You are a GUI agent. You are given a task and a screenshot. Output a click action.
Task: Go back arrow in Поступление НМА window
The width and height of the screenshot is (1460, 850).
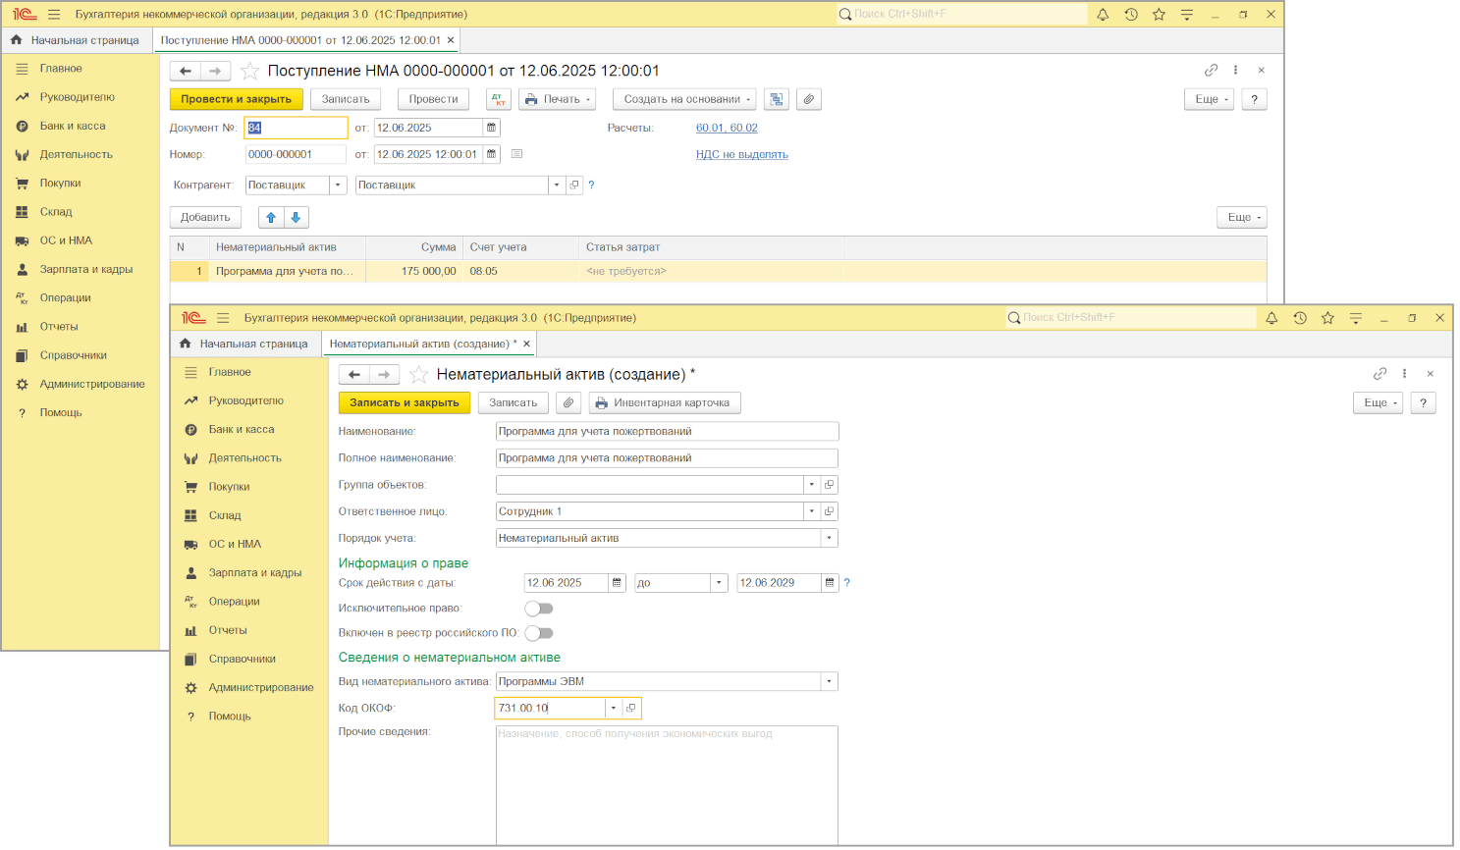coord(186,71)
